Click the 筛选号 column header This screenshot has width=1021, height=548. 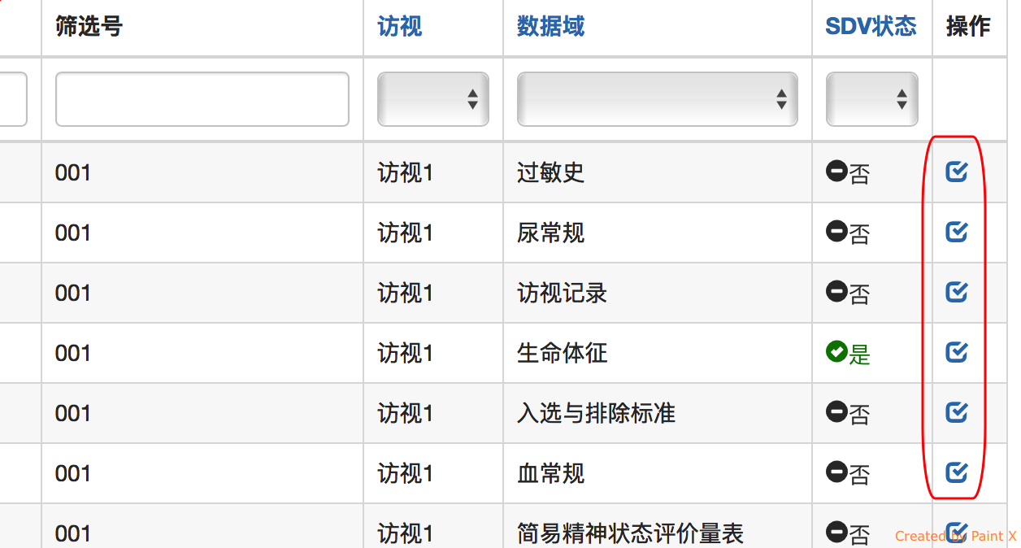click(x=89, y=27)
